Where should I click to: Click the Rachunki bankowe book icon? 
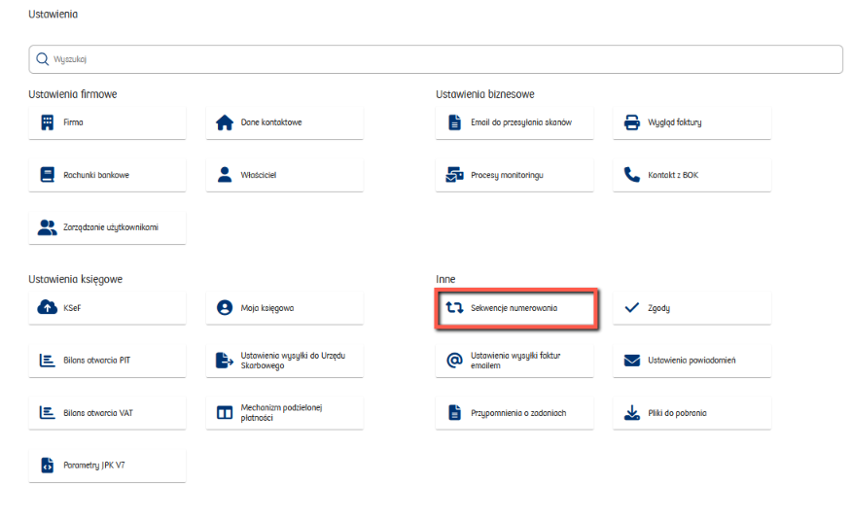pos(48,175)
